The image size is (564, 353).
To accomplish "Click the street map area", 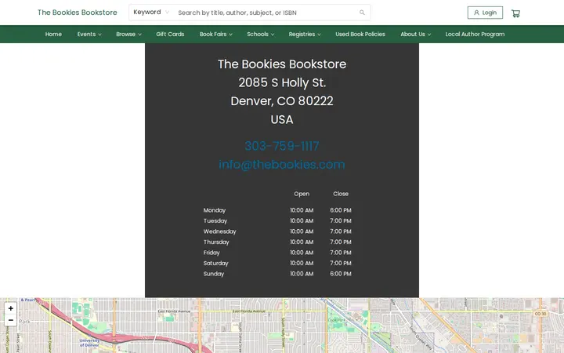I will point(282,326).
